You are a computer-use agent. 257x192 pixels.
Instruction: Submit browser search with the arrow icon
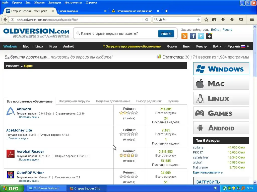click(x=199, y=19)
